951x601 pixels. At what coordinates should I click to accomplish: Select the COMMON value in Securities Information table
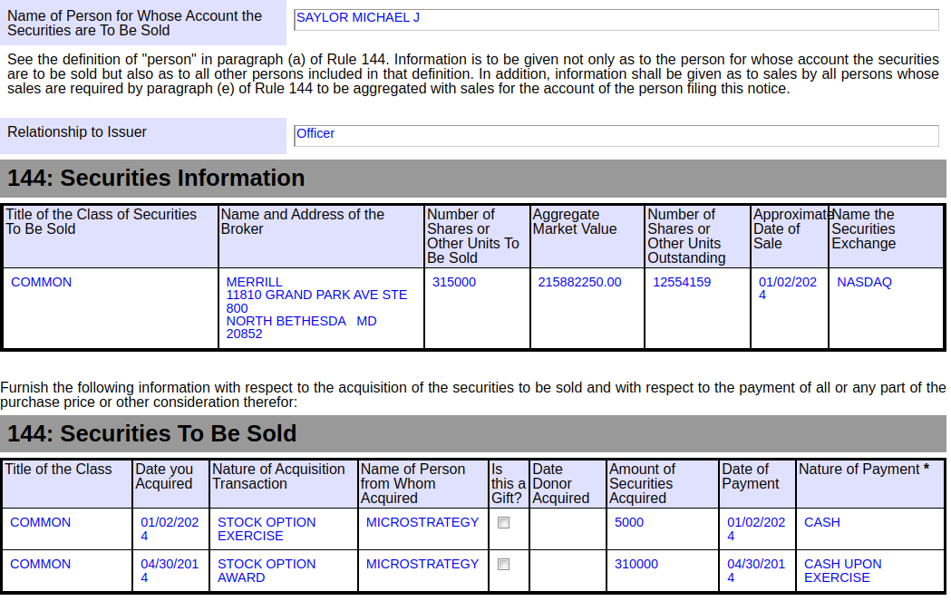pos(41,282)
